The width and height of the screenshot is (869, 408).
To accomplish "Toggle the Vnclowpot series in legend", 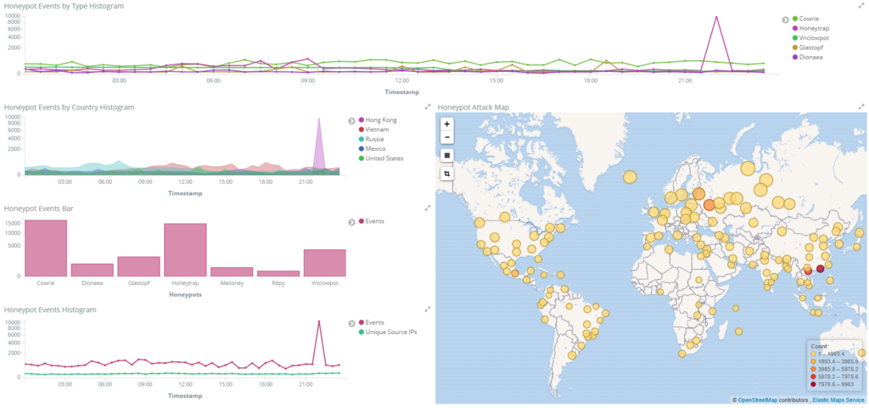I will (812, 37).
